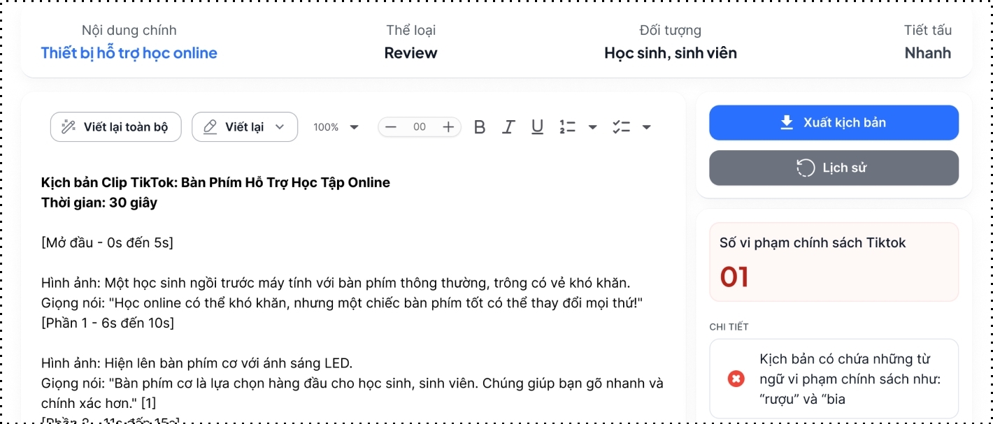Click the [Phần 1 - 6s đến 10s] line

(x=107, y=323)
